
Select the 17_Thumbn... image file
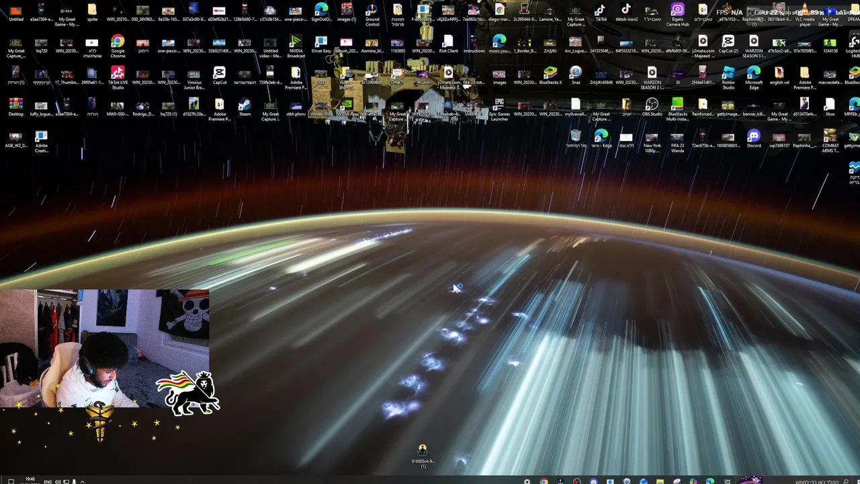(x=67, y=76)
